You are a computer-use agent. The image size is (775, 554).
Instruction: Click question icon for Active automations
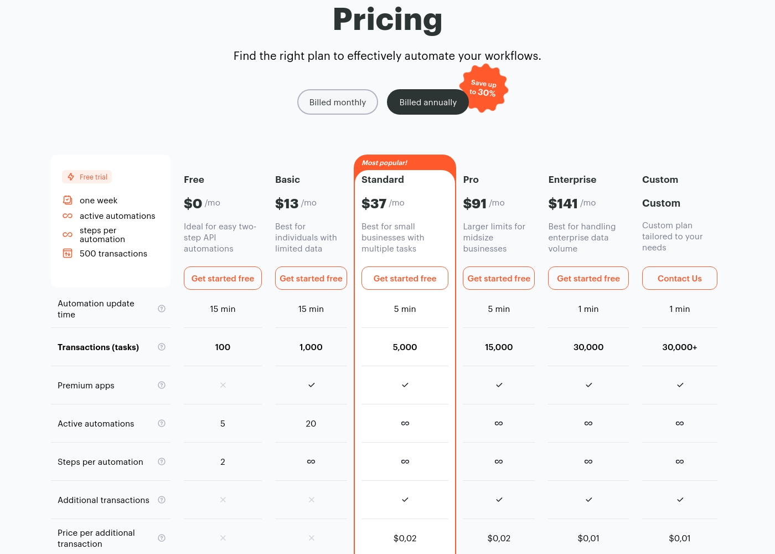pos(162,423)
